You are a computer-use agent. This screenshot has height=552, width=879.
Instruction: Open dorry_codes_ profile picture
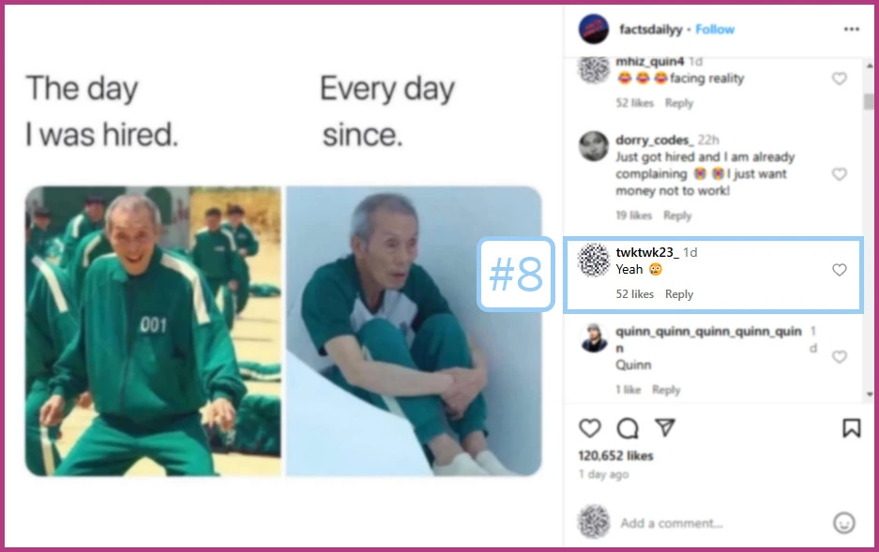(x=594, y=146)
